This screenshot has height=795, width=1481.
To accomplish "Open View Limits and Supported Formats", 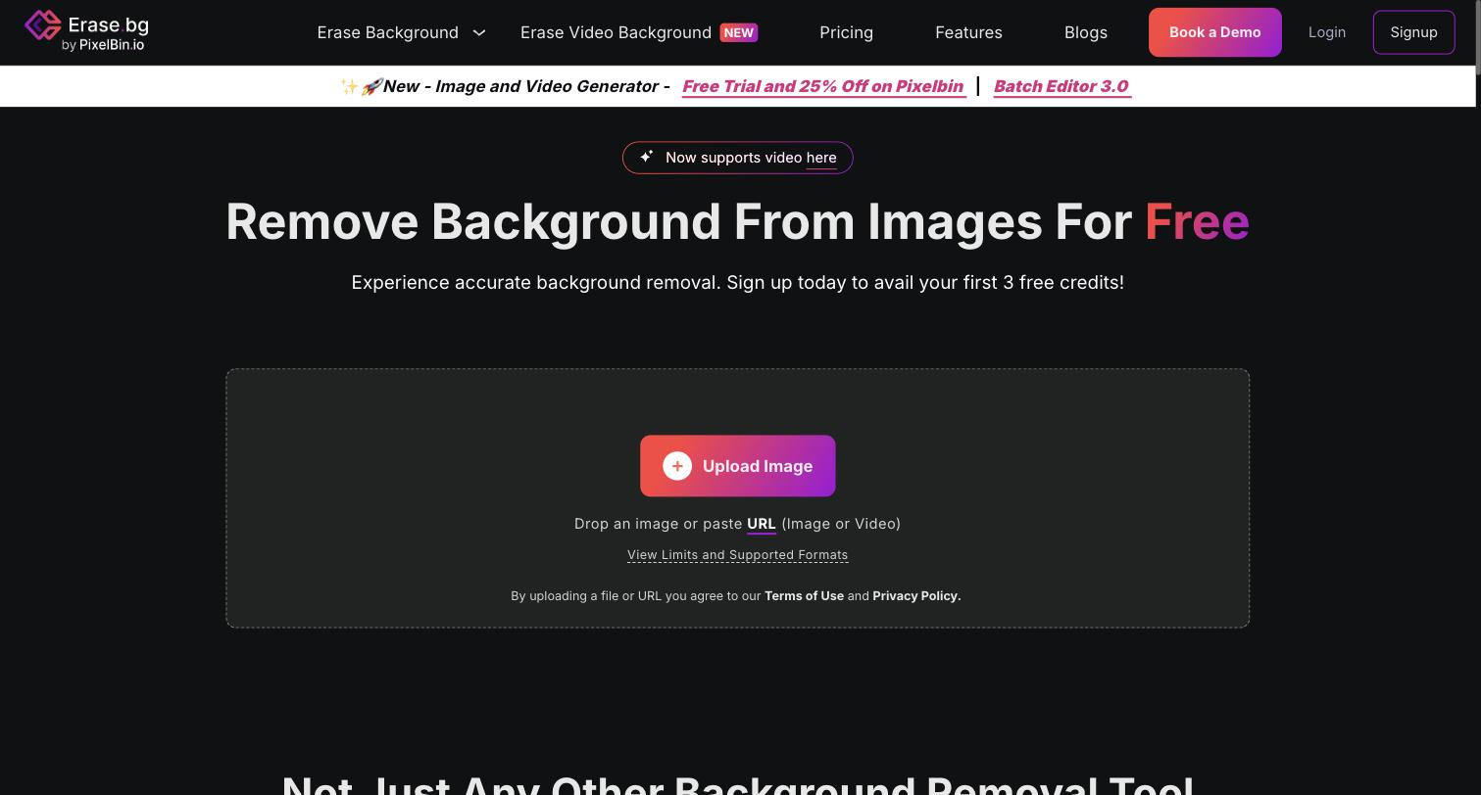I will click(x=737, y=555).
